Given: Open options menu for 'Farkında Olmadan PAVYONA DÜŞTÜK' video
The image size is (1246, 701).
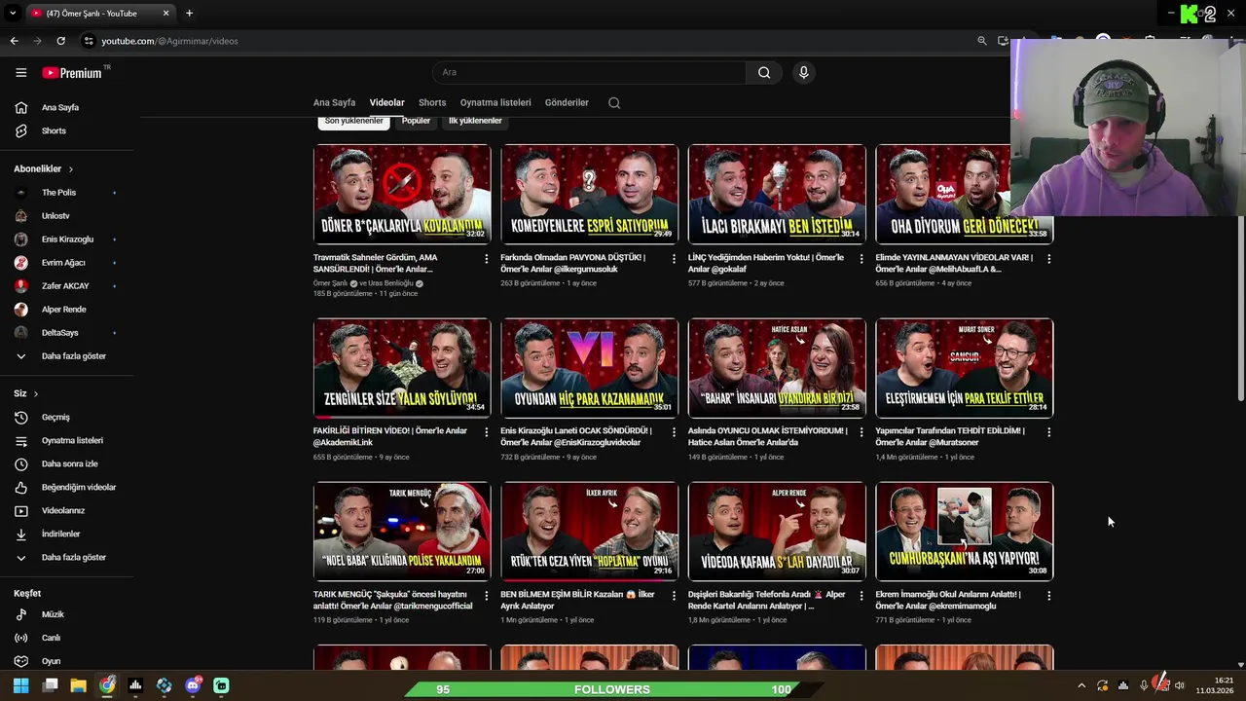Looking at the screenshot, I should tap(674, 259).
